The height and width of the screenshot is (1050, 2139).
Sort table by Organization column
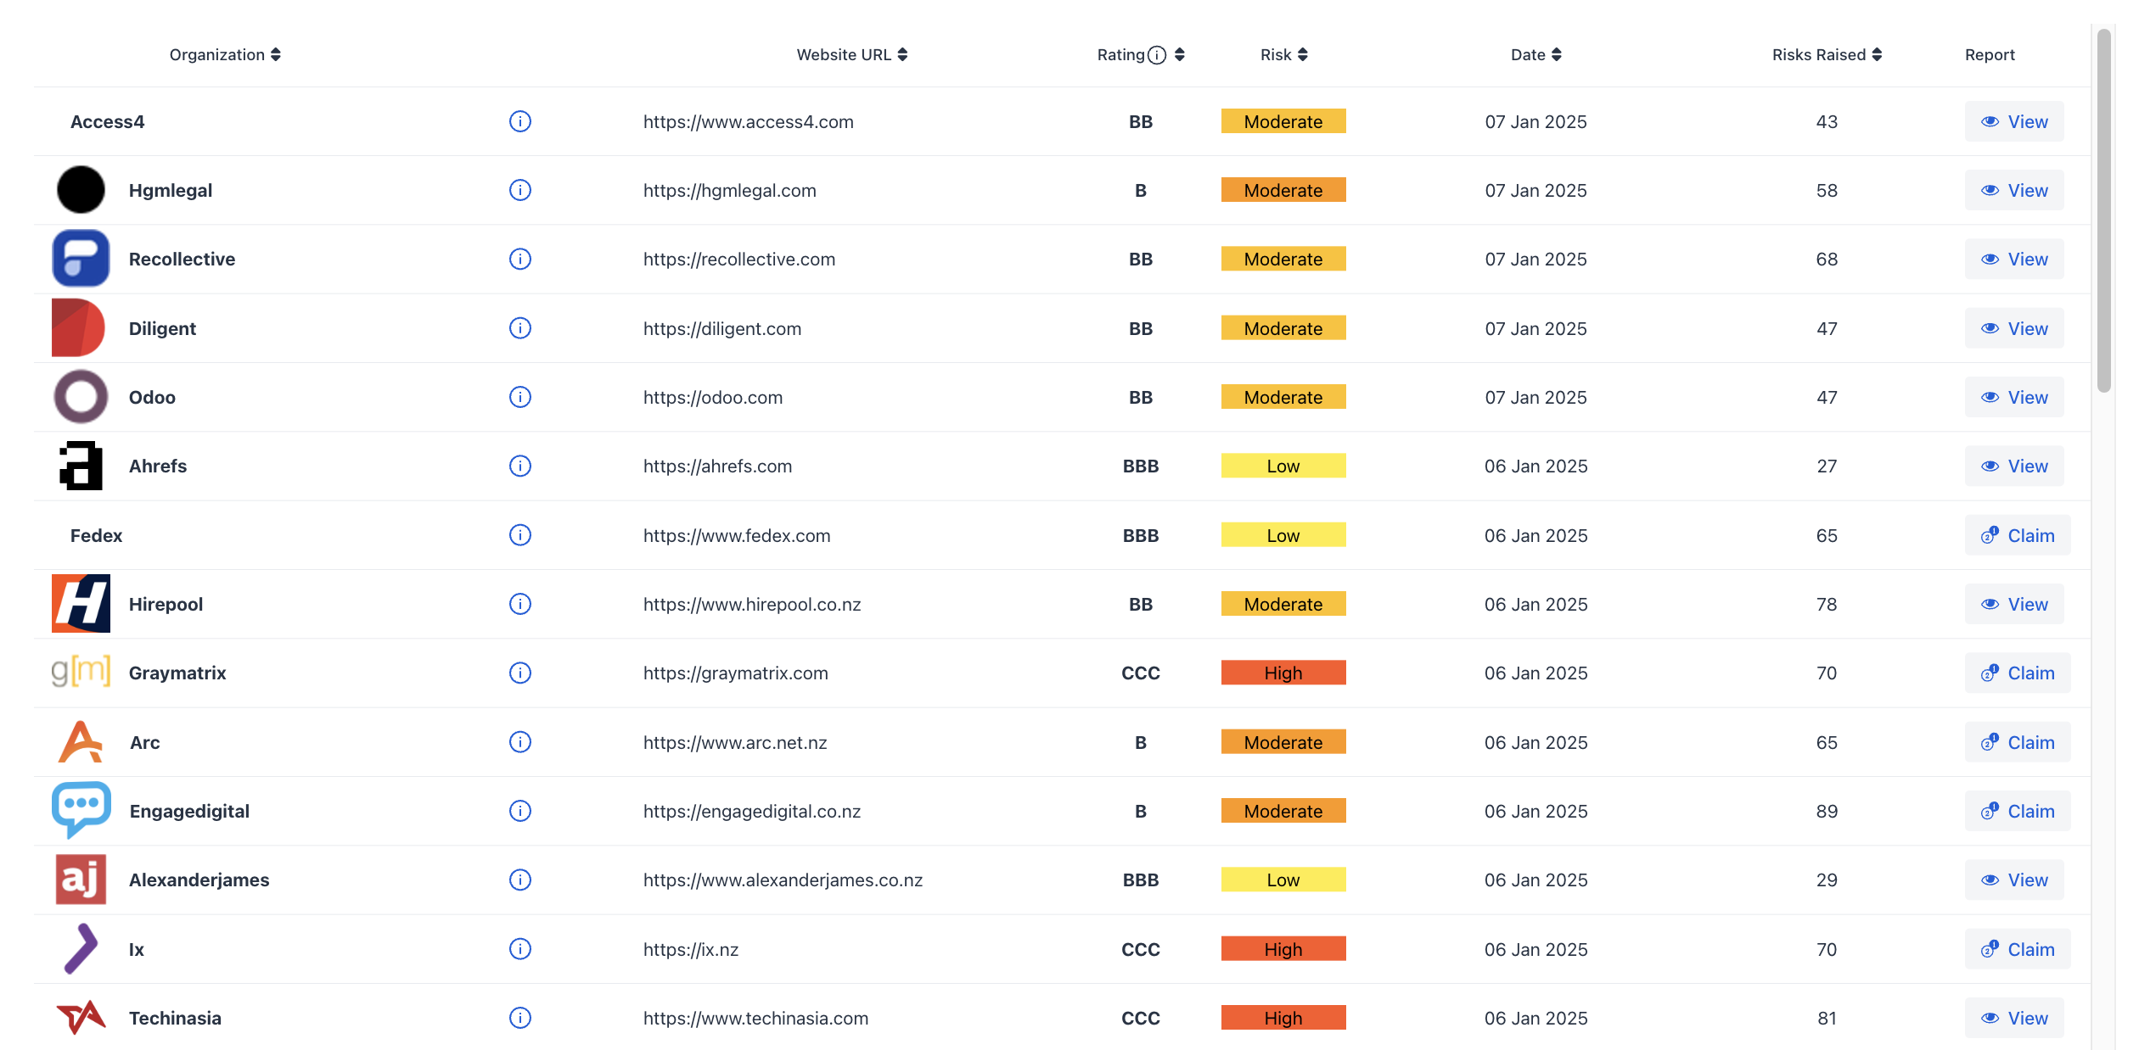(x=225, y=55)
